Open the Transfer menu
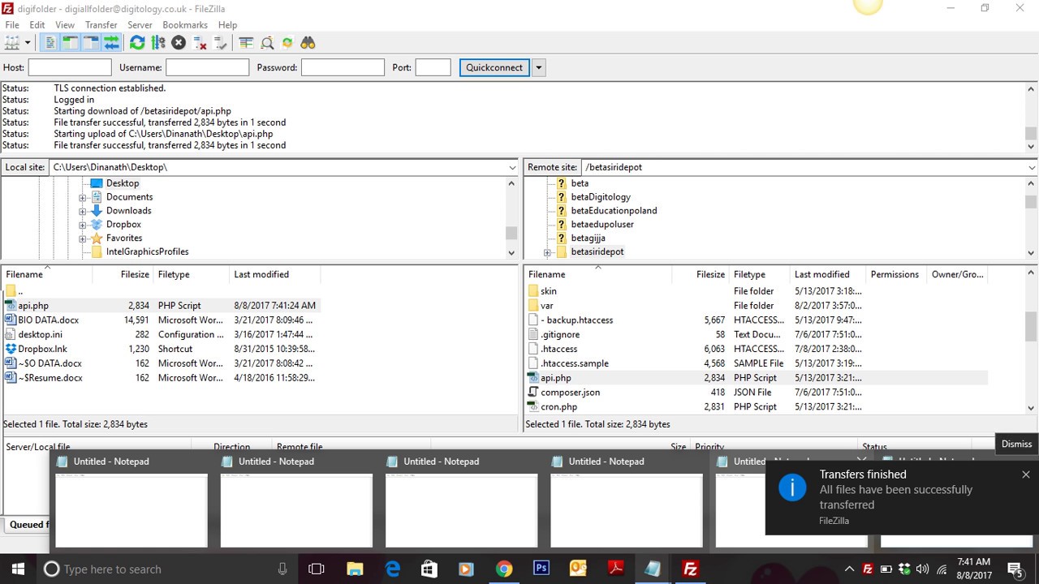The image size is (1039, 584). [x=101, y=25]
